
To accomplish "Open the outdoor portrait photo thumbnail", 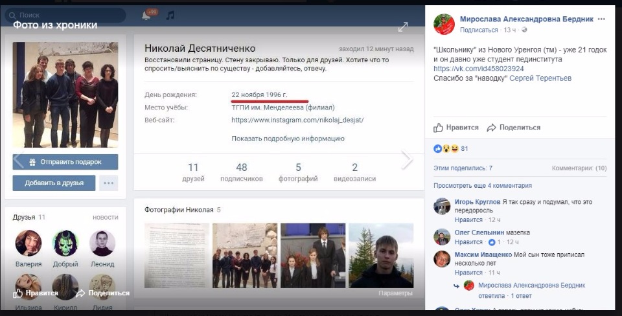I will (x=381, y=255).
